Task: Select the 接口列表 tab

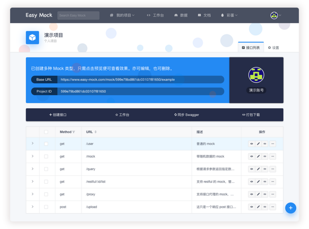Action: coord(251,47)
